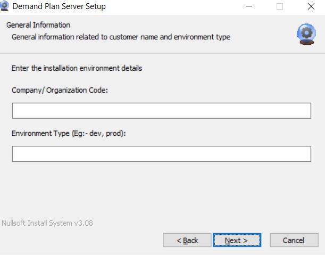Focus the Environment Type text field
This screenshot has width=325, height=255.
(161, 154)
